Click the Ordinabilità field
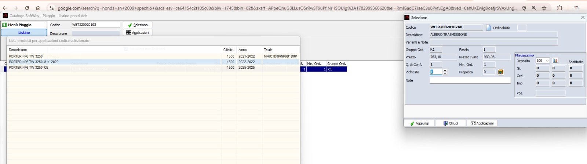Viewport: 587px width, 164px height. click(x=522, y=28)
